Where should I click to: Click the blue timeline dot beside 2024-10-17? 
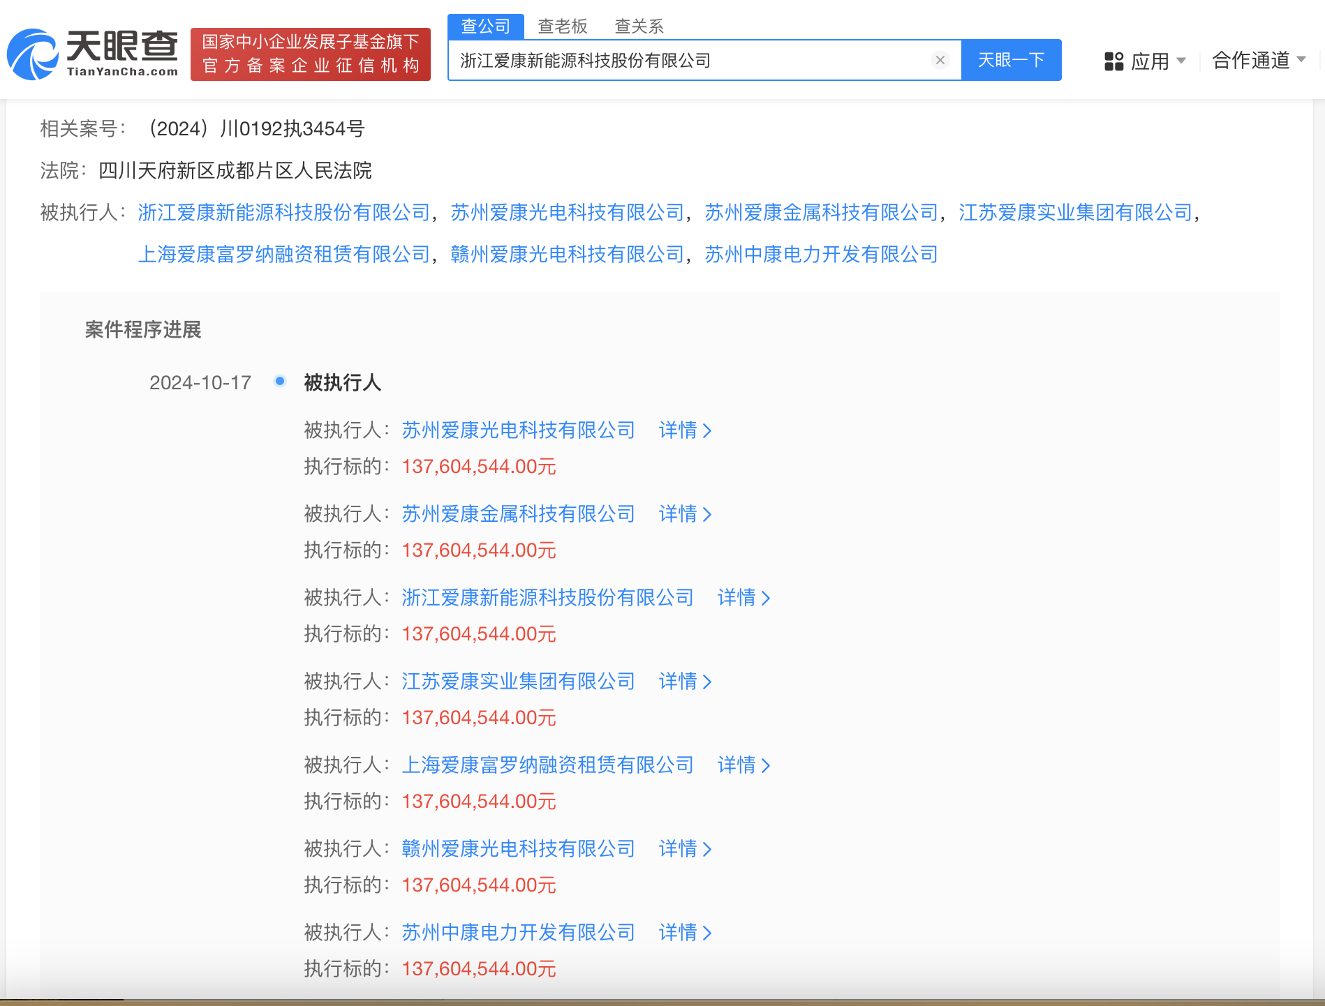pos(280,382)
